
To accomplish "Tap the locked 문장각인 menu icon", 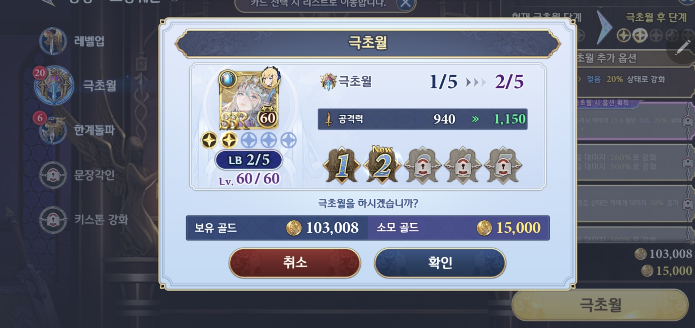I will point(53,175).
